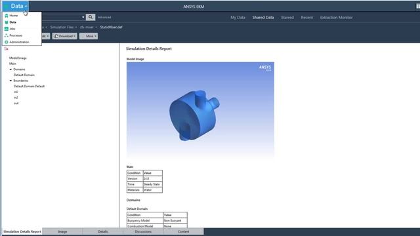Switch to the Image bottom tab

[62, 231]
